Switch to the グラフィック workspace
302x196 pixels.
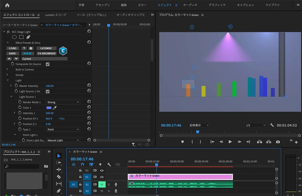(217, 5)
